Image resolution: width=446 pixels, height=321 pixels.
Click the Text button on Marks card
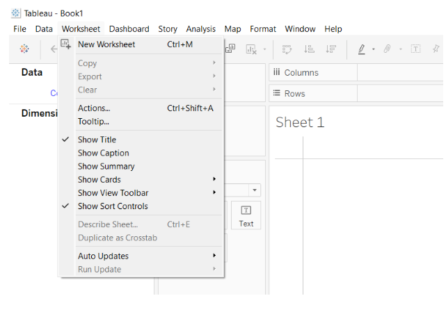(x=246, y=215)
